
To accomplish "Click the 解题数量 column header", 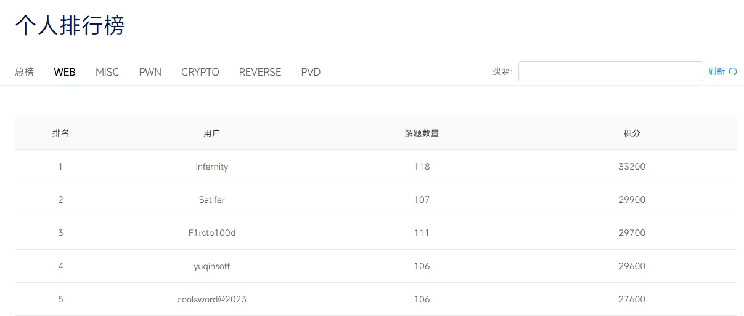I will (422, 133).
